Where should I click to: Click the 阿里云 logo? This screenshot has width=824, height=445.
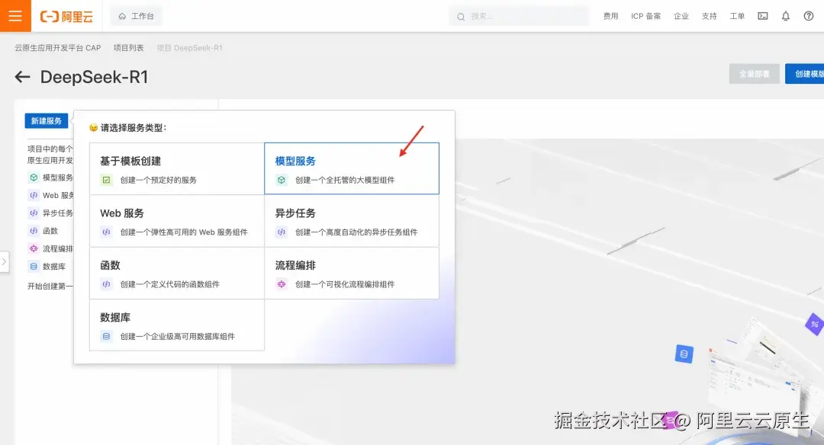(66, 15)
